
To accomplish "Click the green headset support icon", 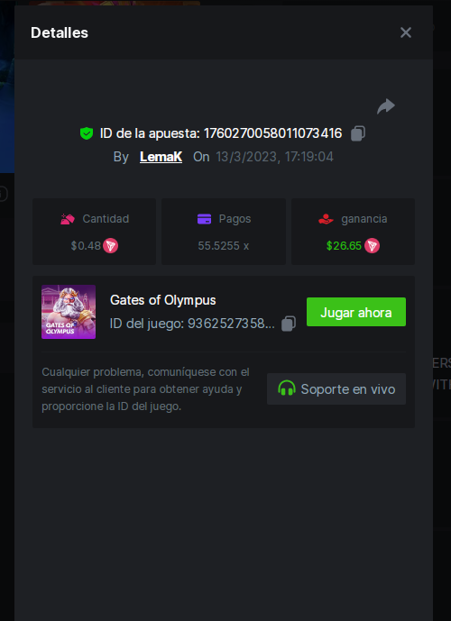I will click(x=287, y=388).
